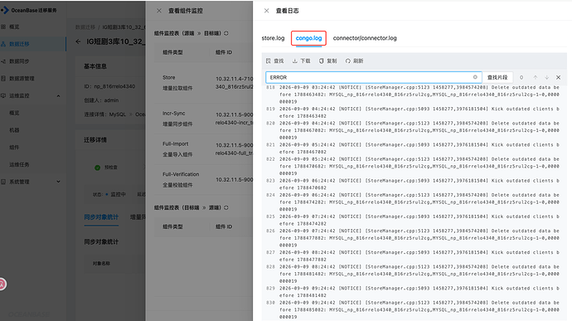This screenshot has height=321, width=572.
Task: Close the log search bar
Action: [558, 77]
